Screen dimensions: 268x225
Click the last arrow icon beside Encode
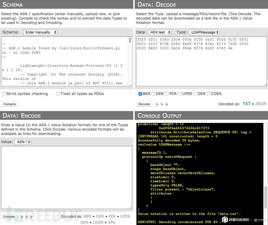(31, 217)
